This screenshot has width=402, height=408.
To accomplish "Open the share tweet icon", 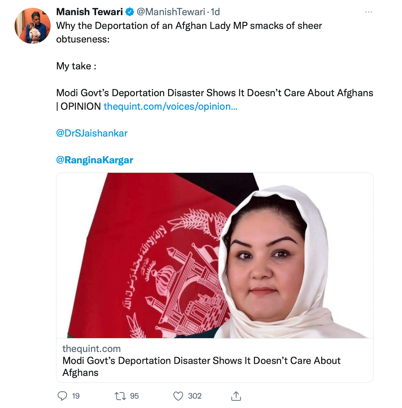I will (x=236, y=396).
